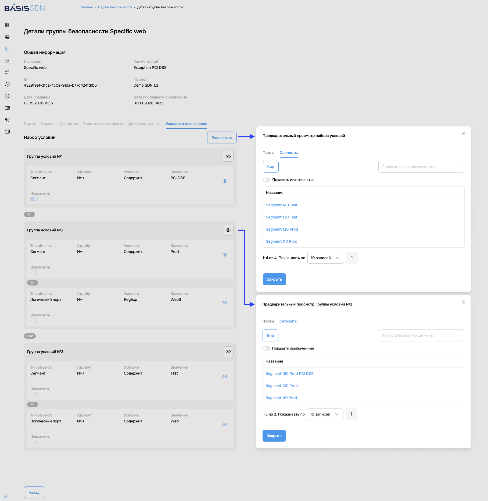Open 10 записей dropdown in набора условий preview

point(325,258)
